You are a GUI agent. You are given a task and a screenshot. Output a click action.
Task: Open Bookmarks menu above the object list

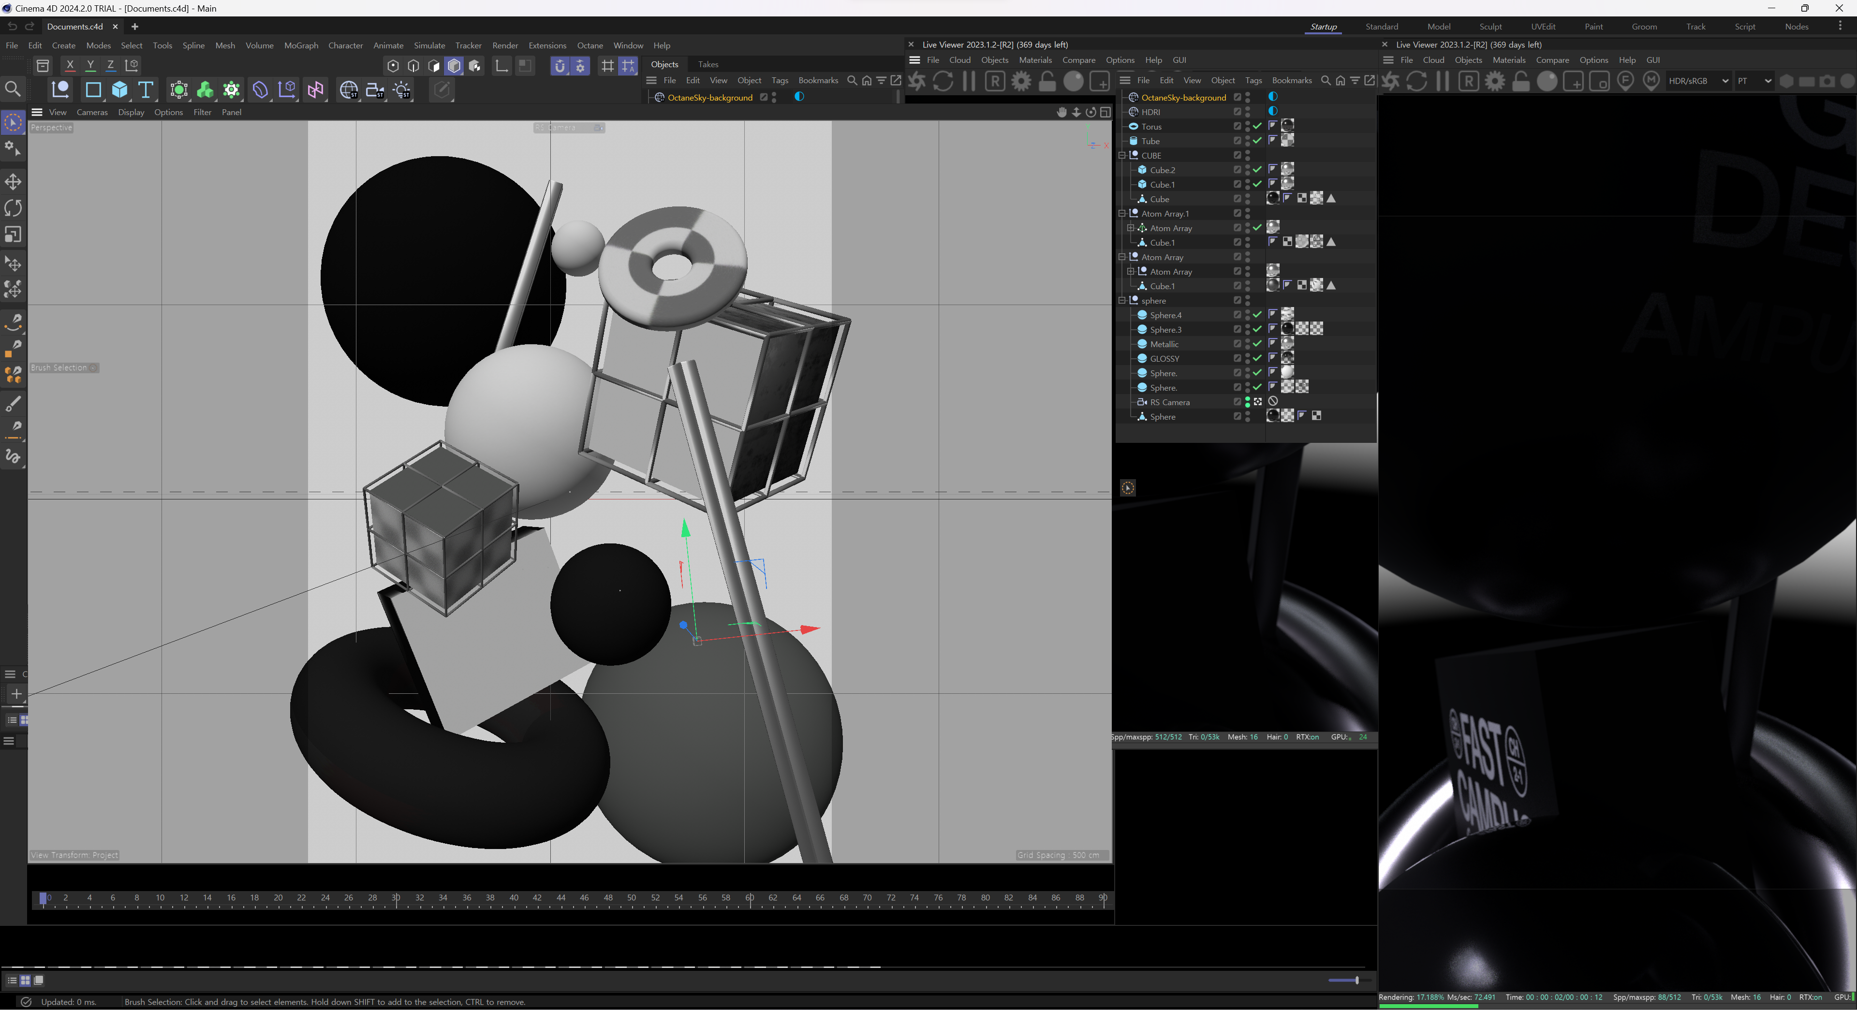[1291, 80]
